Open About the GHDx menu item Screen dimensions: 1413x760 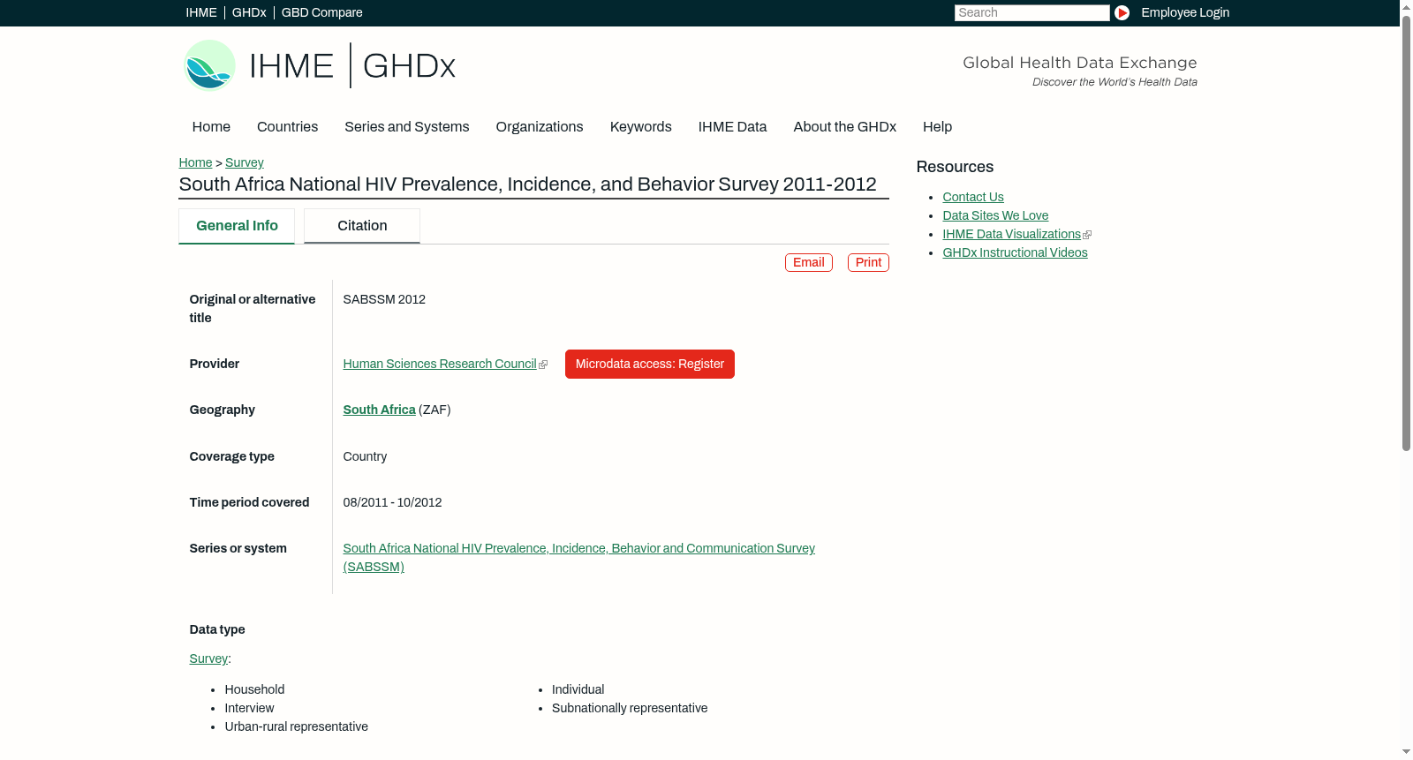(x=845, y=126)
